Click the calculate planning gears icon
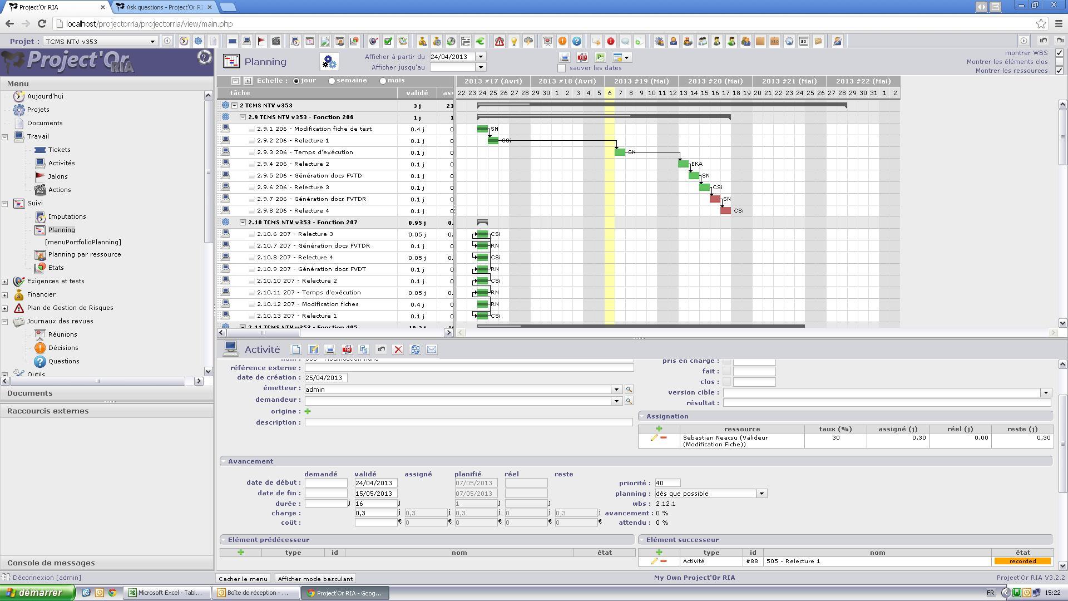Image resolution: width=1068 pixels, height=601 pixels. click(x=329, y=62)
